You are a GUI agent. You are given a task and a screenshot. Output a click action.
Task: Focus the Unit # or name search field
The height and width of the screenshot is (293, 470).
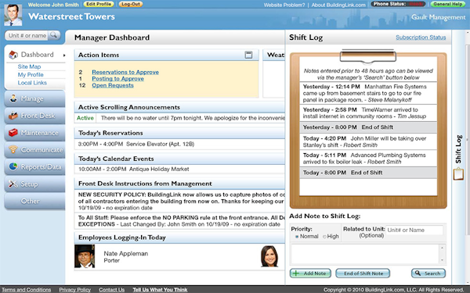click(x=27, y=35)
